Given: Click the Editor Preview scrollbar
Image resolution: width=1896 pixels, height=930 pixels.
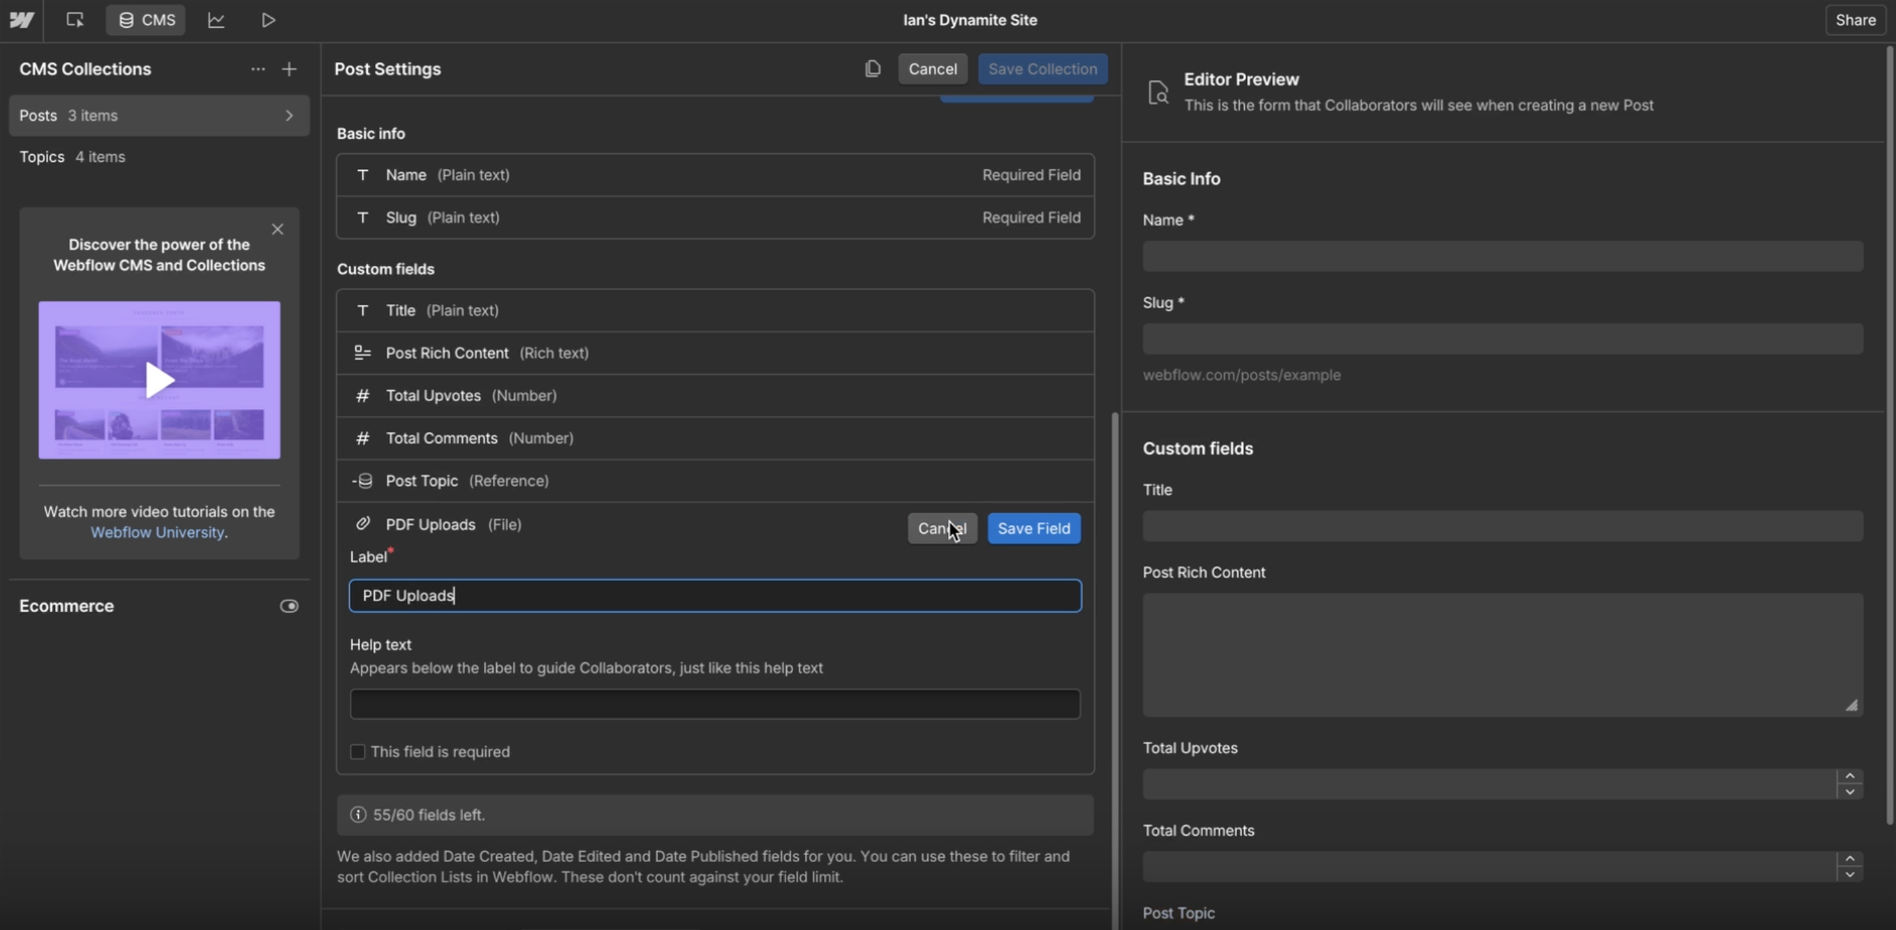Looking at the screenshot, I should pos(1890,434).
